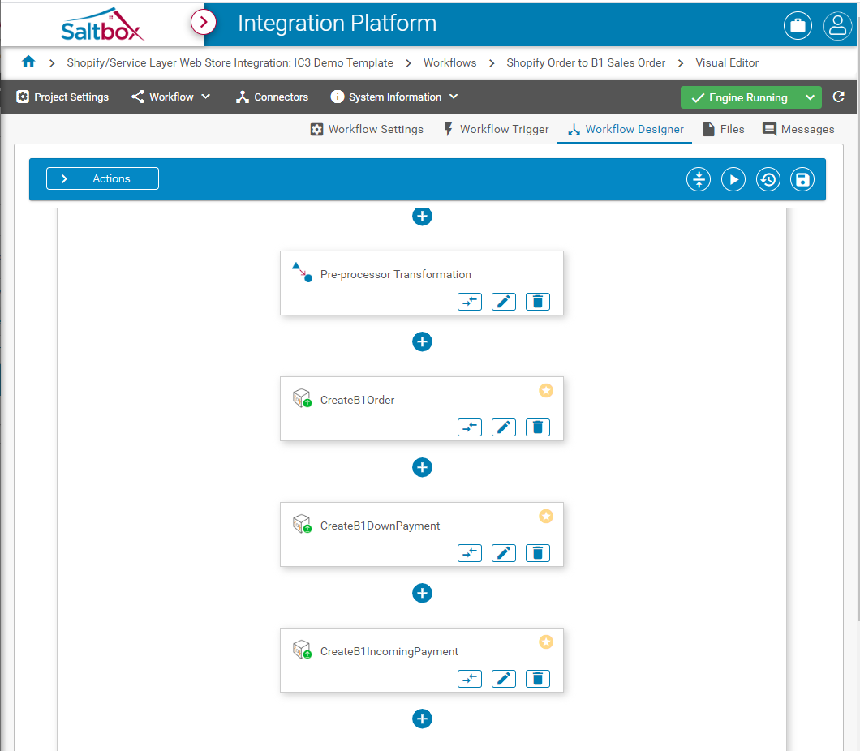
Task: Delete the CreateB1DownPayment step
Action: coord(537,553)
